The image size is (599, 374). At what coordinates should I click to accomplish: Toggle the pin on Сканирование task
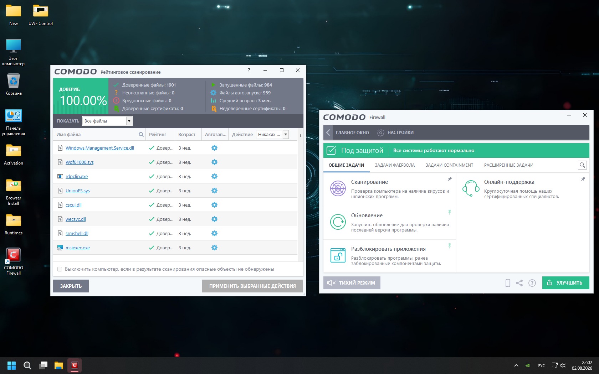click(x=450, y=179)
